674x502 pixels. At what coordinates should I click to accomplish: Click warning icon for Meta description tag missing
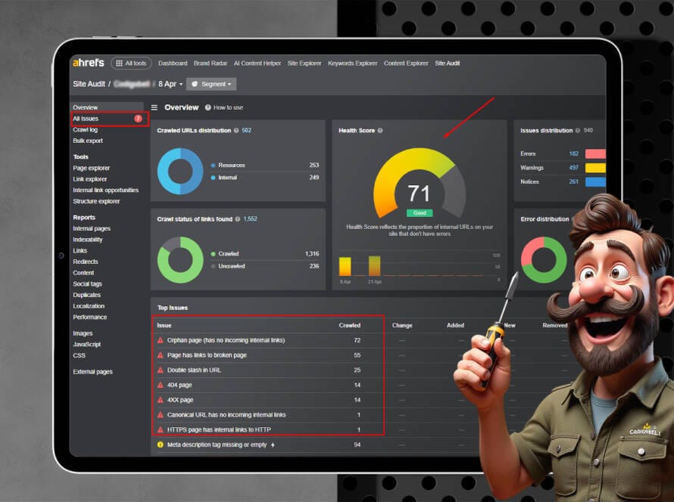pos(160,445)
